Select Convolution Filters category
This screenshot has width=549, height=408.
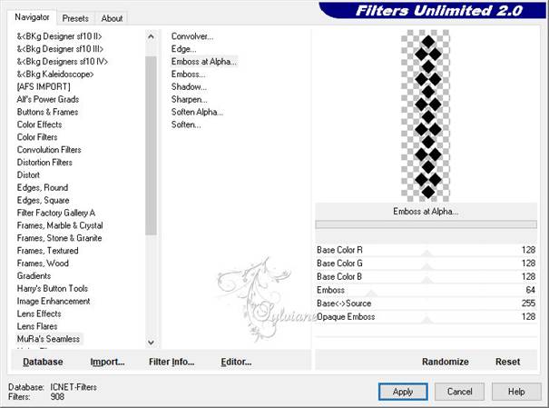coord(49,150)
